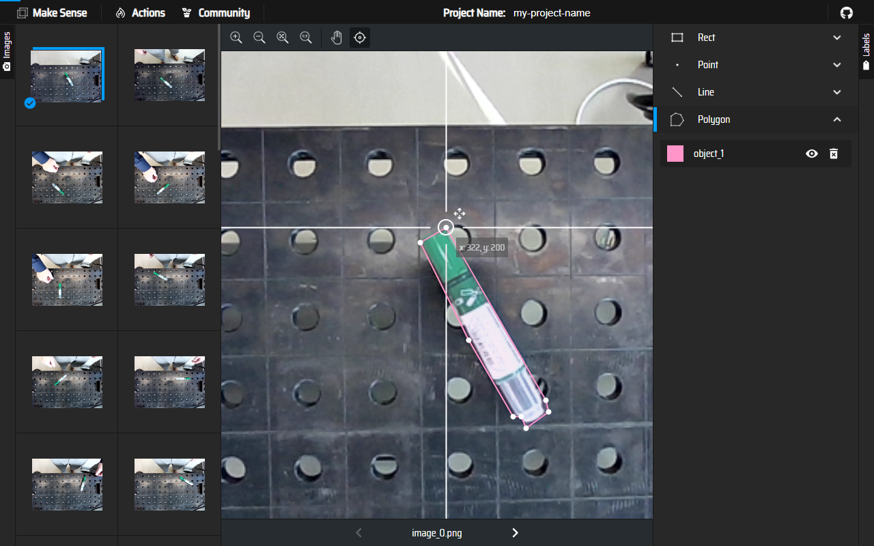
Task: Click the zoom out magnifier icon
Action: tap(259, 38)
